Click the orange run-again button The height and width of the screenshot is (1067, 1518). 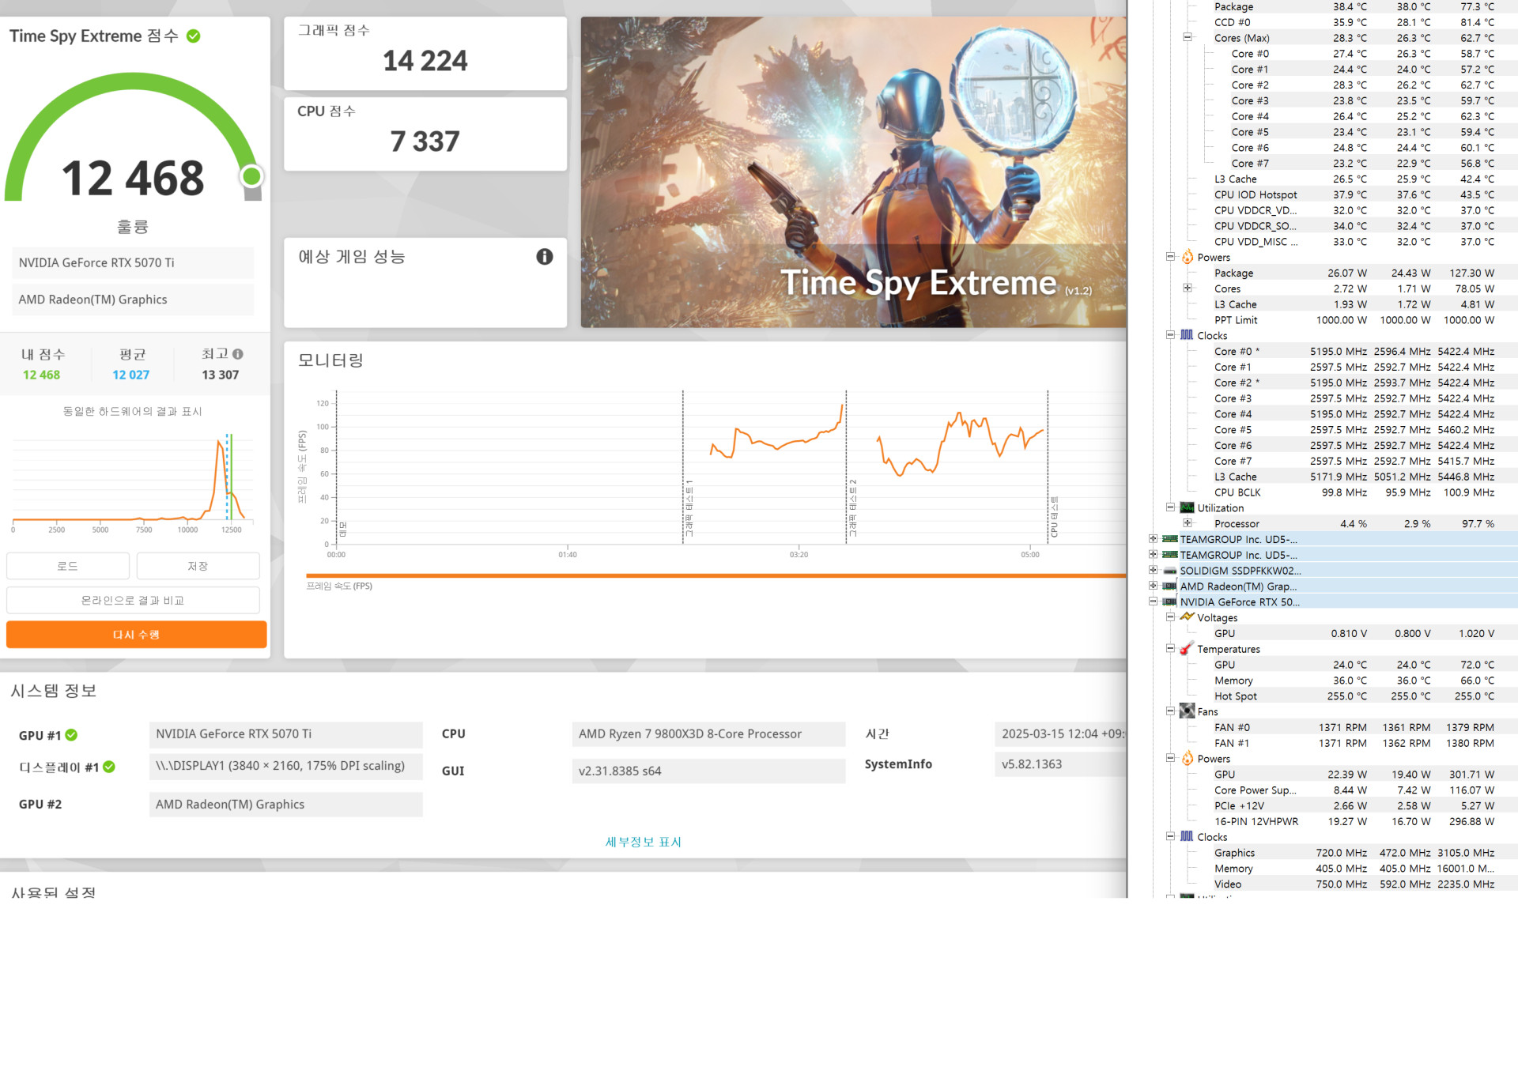tap(136, 635)
